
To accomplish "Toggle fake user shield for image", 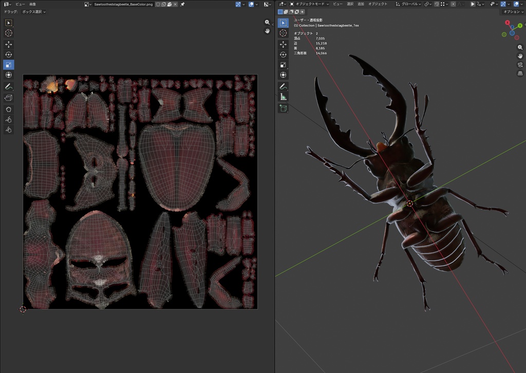I will (158, 4).
